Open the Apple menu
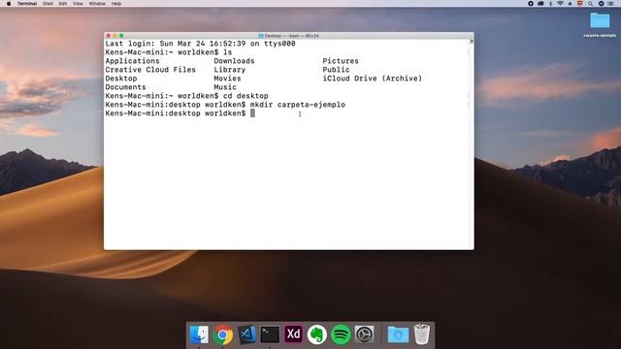 click(x=9, y=4)
